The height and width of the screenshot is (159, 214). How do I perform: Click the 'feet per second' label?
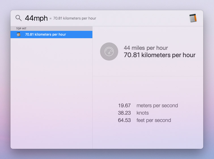pos(154,120)
